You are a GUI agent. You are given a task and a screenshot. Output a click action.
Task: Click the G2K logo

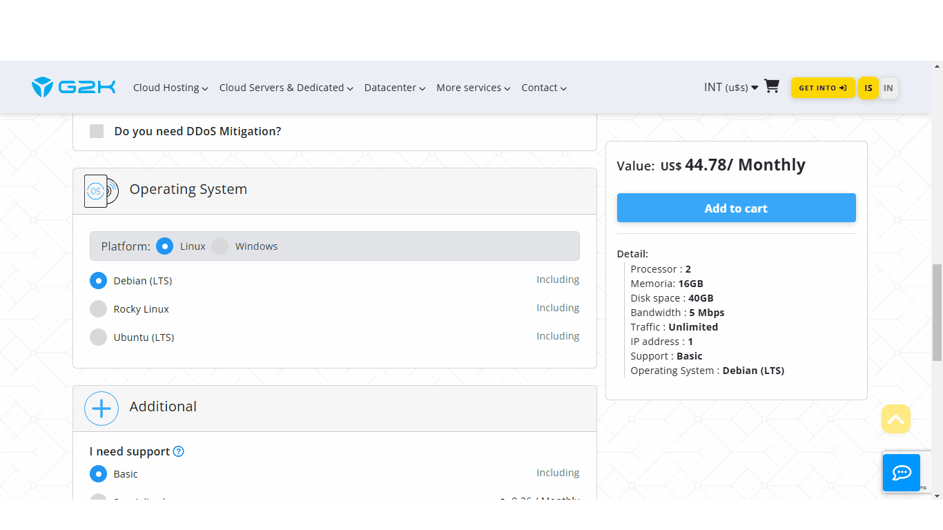[x=73, y=87]
